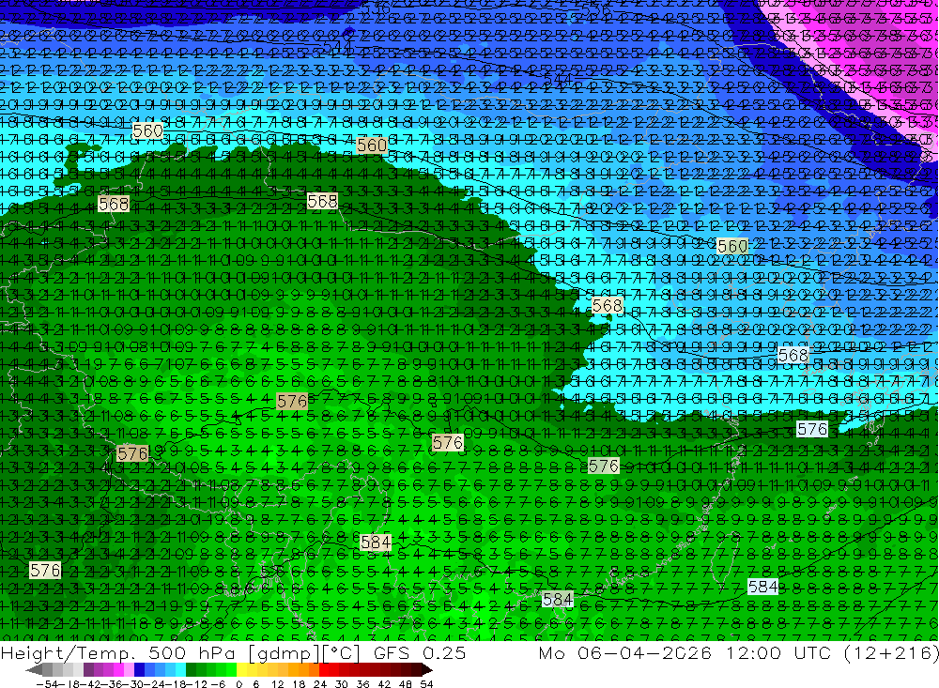Pick the dark purple legend swatch

(x=88, y=670)
